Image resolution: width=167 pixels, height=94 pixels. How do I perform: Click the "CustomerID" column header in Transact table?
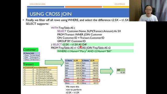tap(29, 68)
